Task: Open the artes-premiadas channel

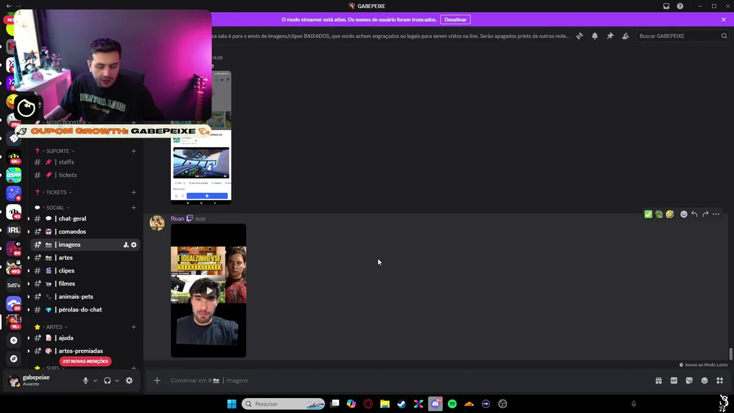Action: (85, 351)
